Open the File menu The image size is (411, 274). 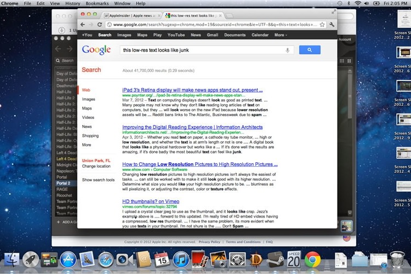pos(27,3)
